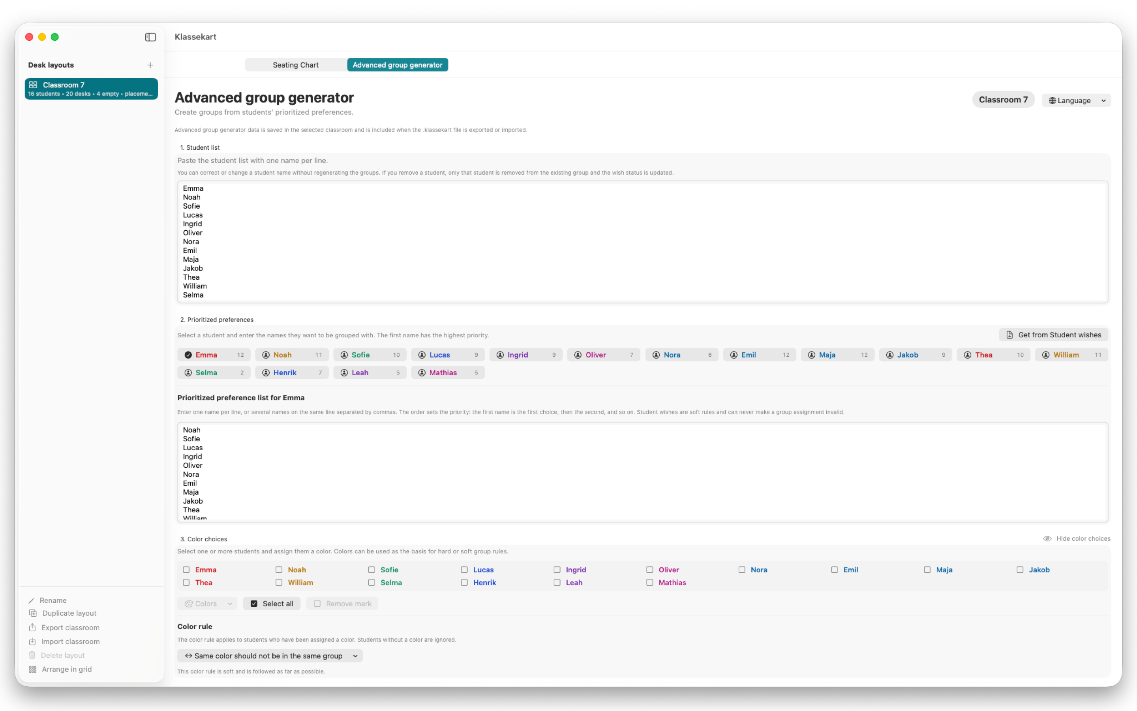The height and width of the screenshot is (711, 1137).
Task: Click the Duplicate layout icon
Action: [33, 613]
